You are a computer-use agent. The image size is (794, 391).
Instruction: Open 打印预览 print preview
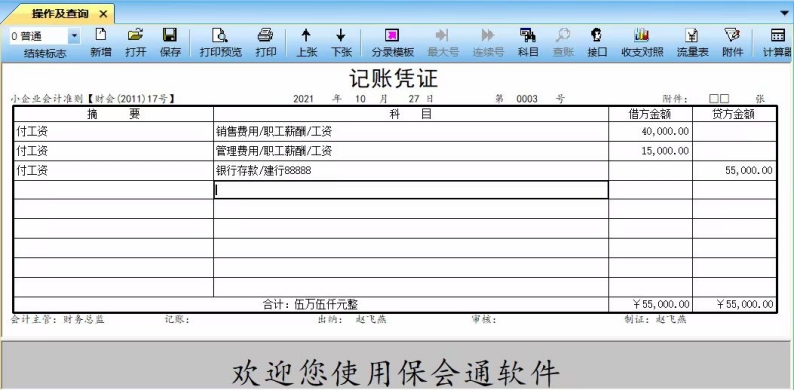pyautogui.click(x=220, y=42)
